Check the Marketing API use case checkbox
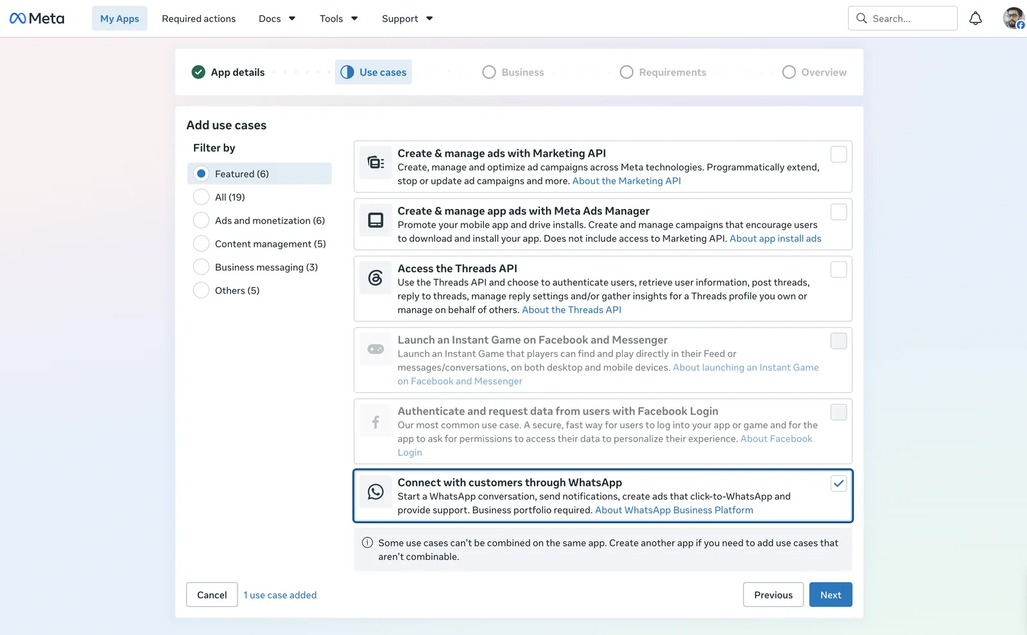 point(838,154)
